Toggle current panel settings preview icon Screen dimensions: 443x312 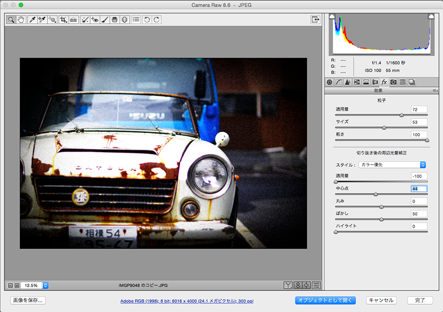pyautogui.click(x=316, y=285)
